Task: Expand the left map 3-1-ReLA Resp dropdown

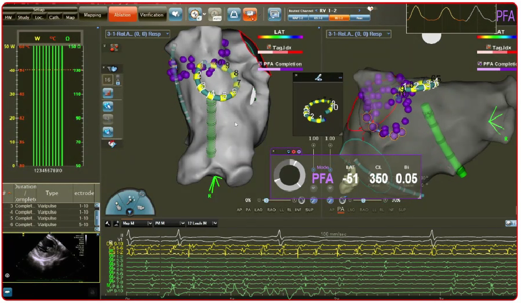Action: [137, 34]
